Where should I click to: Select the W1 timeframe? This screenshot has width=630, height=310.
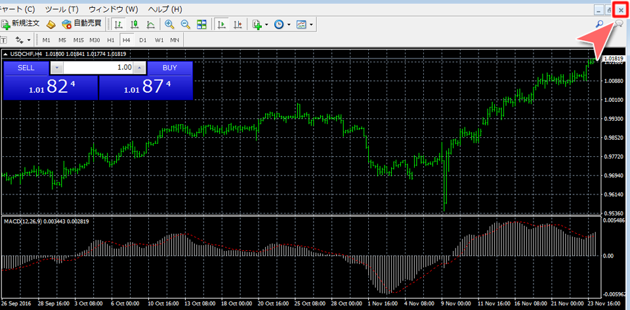tap(159, 40)
